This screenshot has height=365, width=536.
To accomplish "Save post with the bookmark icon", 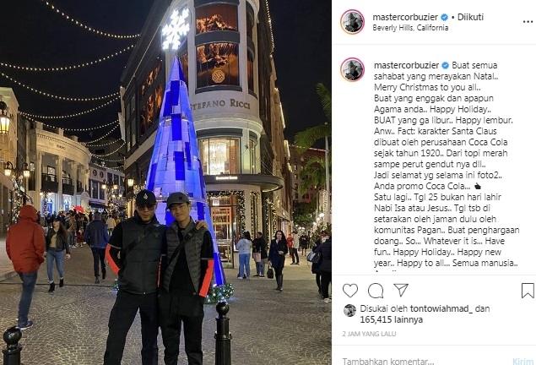I will coord(528,291).
